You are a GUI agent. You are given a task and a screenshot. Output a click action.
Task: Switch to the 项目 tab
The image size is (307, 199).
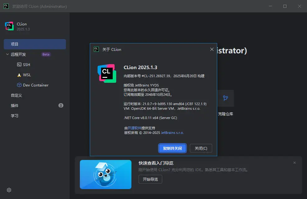[34, 44]
